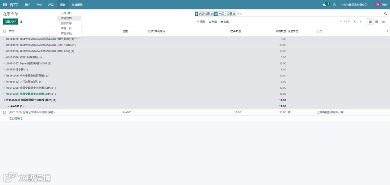Image resolution: width=390 pixels, height=185 pixels.
Task: Go to next page arrow
Action: tap(360, 22)
